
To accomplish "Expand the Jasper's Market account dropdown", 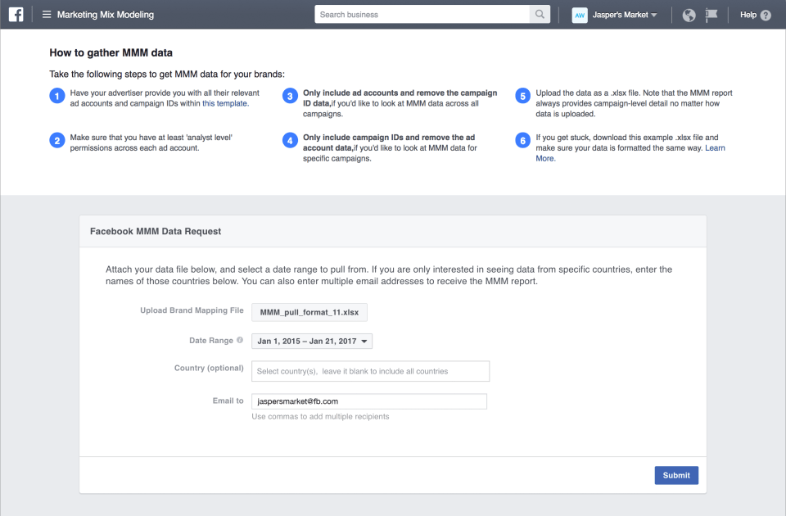I will coord(626,15).
